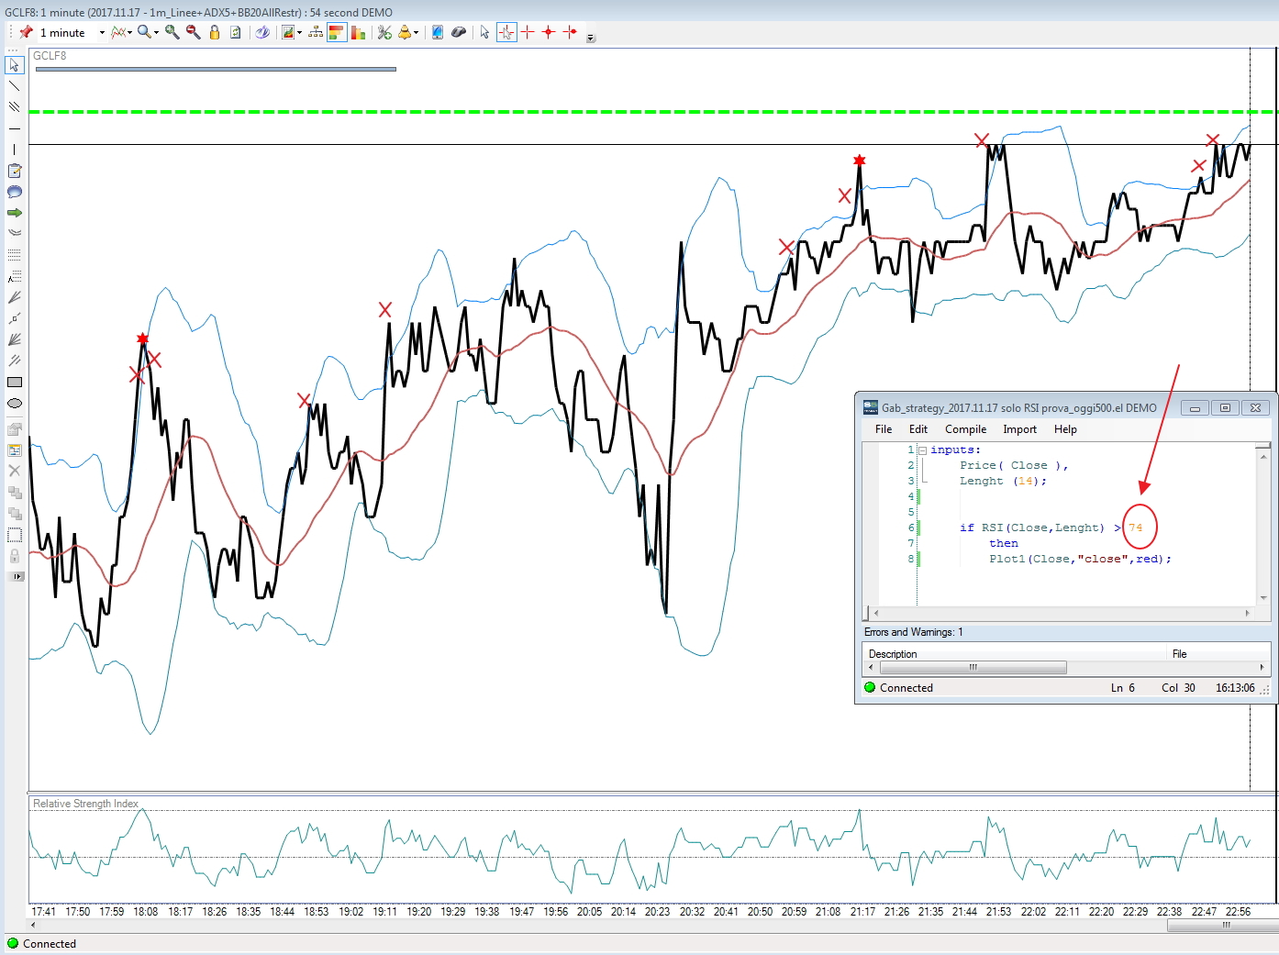Click the red pushpin icon in the toolbar
This screenshot has height=955, width=1279.
[x=26, y=32]
